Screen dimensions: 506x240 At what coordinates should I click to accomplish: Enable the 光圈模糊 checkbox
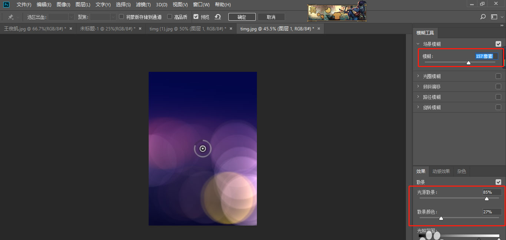pos(498,76)
